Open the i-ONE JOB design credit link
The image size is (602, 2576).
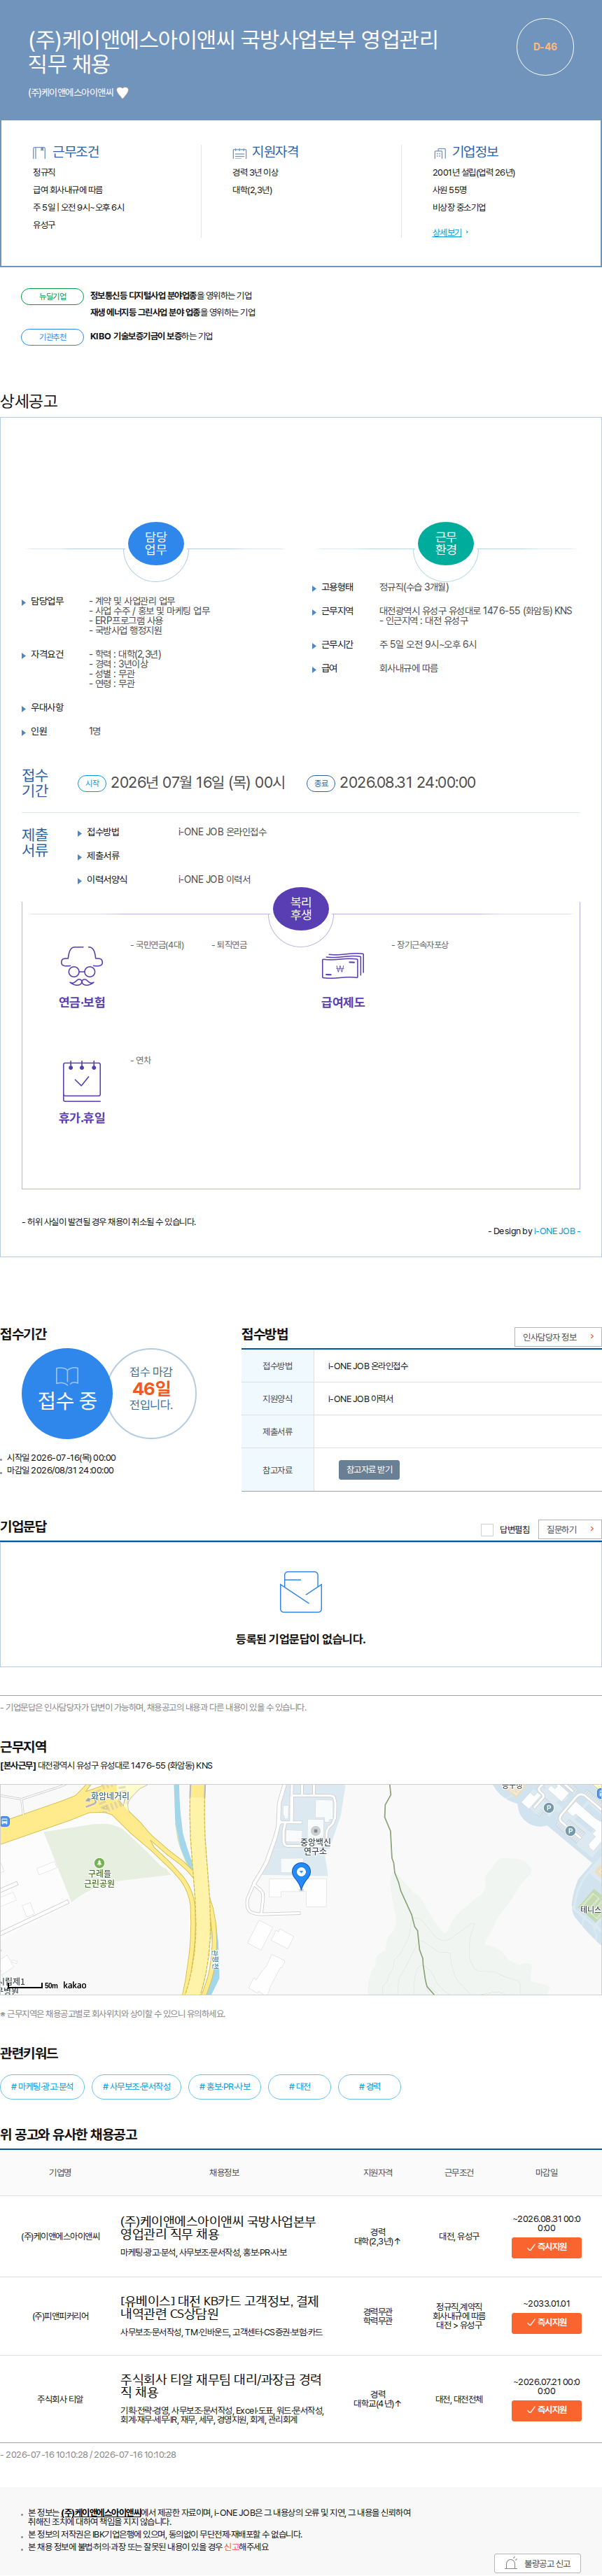555,1231
